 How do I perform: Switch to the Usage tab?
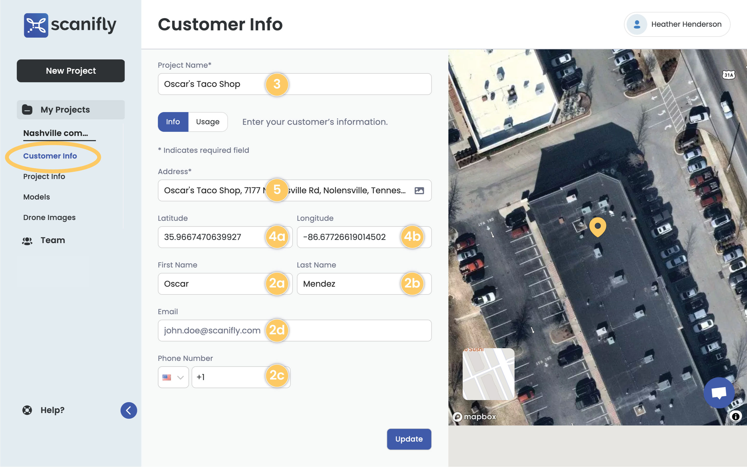(x=208, y=122)
